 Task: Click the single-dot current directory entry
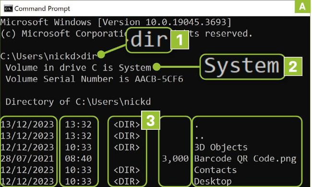pos(197,126)
